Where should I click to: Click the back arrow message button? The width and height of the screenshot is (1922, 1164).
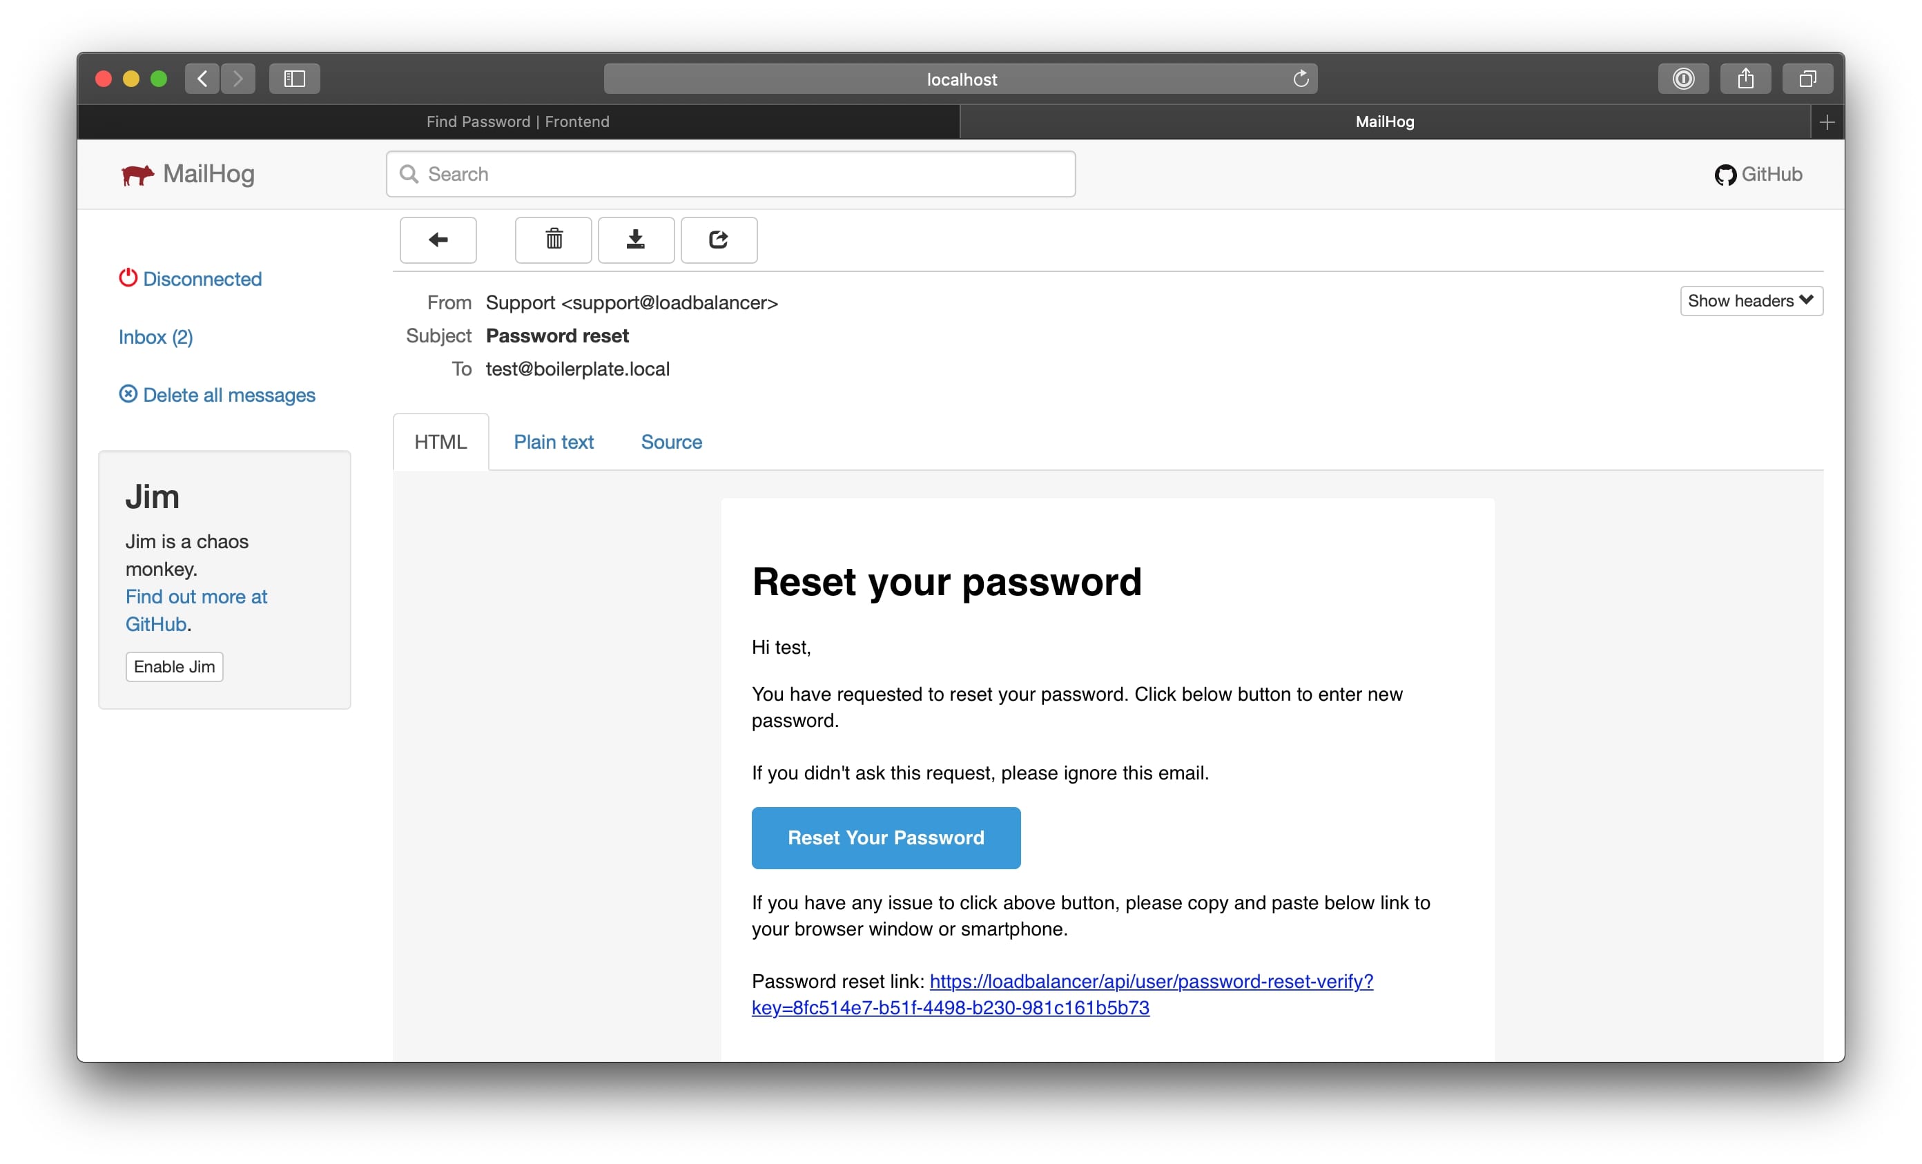(438, 240)
